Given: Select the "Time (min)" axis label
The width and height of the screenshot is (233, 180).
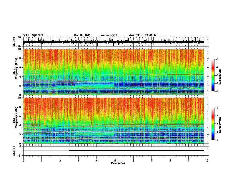Looking at the screenshot, I should pyautogui.click(x=118, y=163).
